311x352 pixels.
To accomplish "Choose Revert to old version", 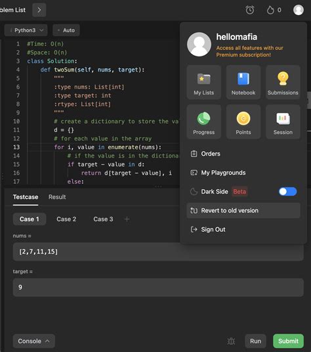I will 243,211.
